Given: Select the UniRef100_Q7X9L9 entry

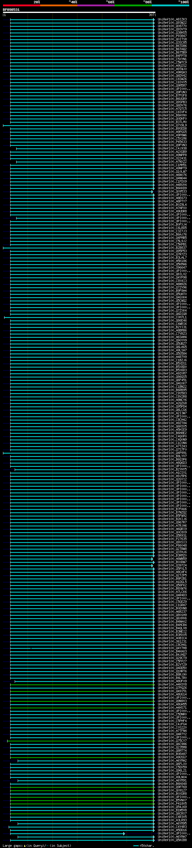Looking at the screenshot, I should pos(172,125).
